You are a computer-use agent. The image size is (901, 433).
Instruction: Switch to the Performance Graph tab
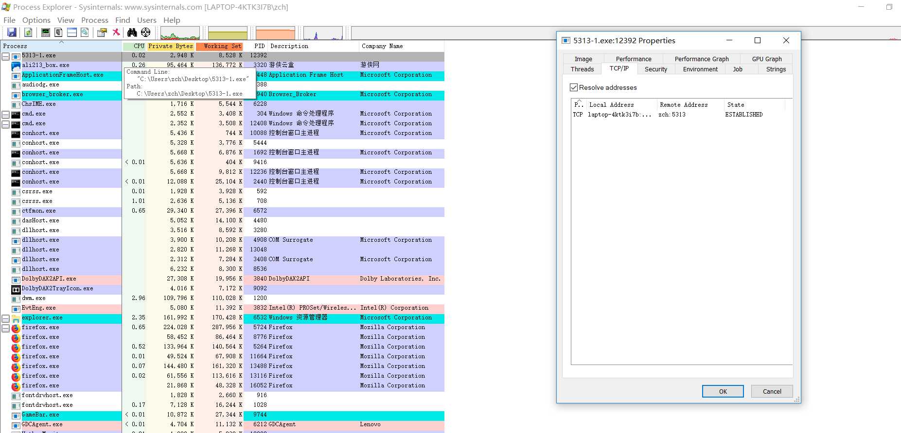tap(701, 59)
